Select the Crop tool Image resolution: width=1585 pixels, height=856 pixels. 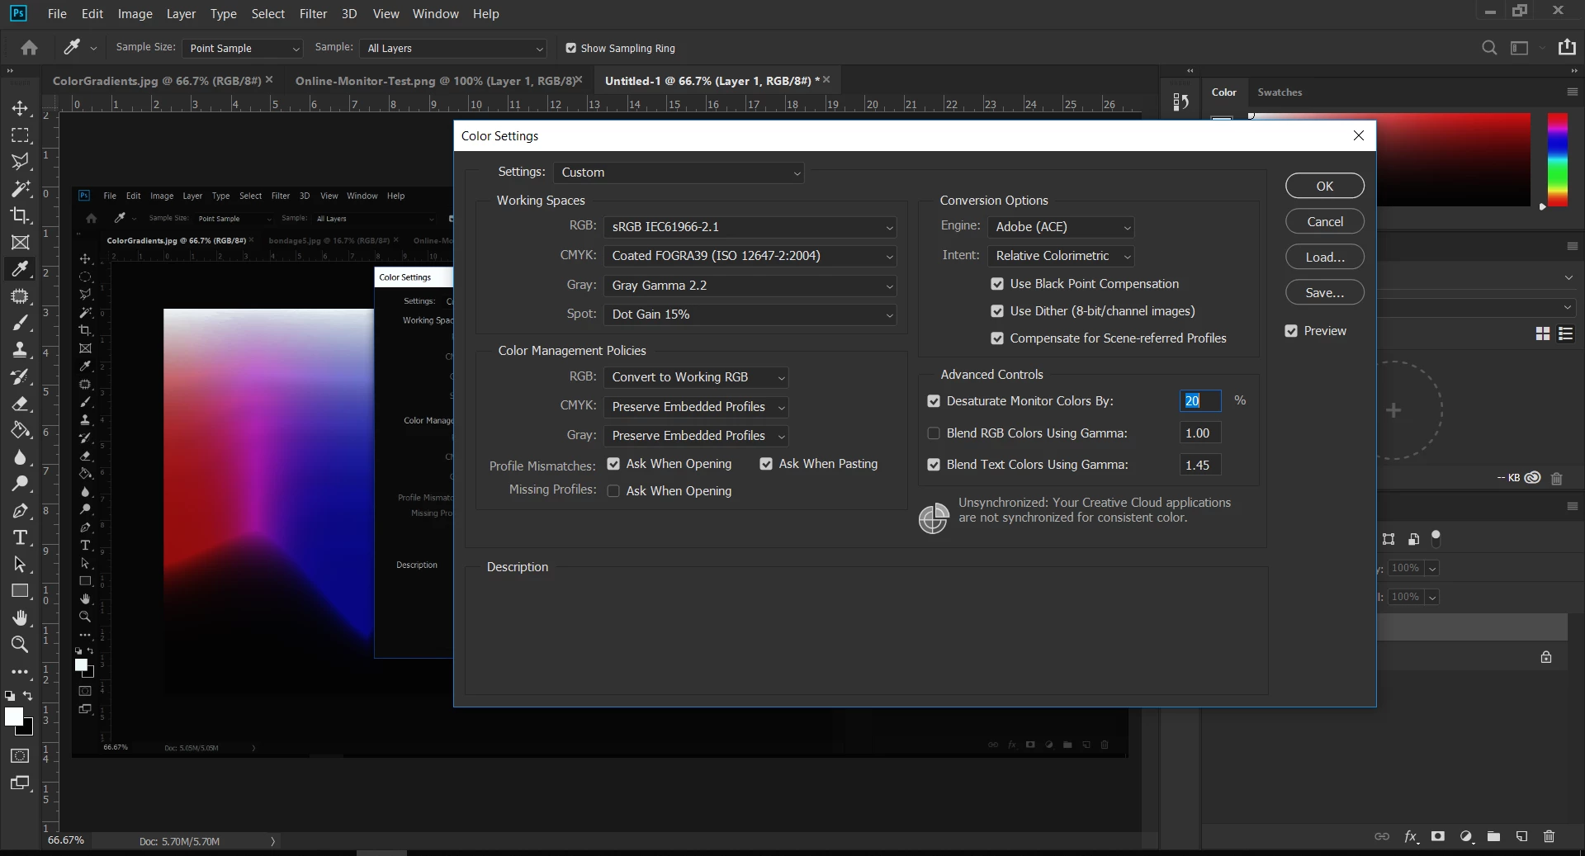[20, 215]
